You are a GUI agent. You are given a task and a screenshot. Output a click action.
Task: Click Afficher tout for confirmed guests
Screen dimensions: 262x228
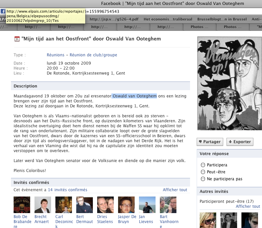click(x=175, y=190)
